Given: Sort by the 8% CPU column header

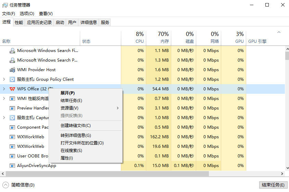Looking at the screenshot, I should 134,38.
